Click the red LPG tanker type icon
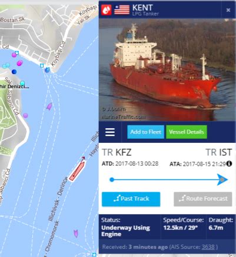The height and width of the screenshot is (257, 236). click(107, 9)
